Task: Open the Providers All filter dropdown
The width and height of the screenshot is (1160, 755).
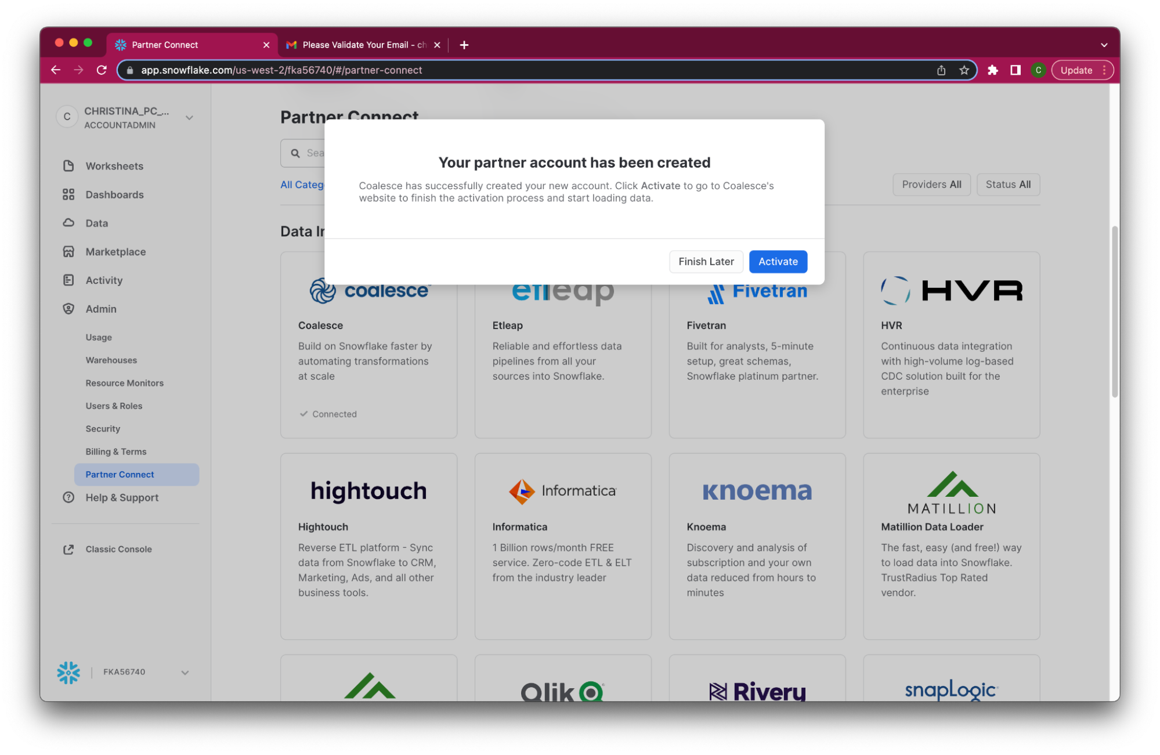Action: (931, 185)
